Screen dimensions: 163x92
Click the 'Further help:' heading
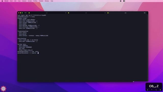[x=22, y=44]
